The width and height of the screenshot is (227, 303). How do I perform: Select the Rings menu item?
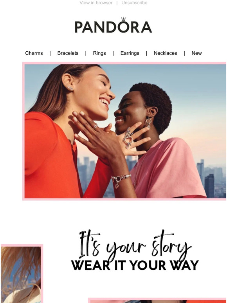point(99,53)
